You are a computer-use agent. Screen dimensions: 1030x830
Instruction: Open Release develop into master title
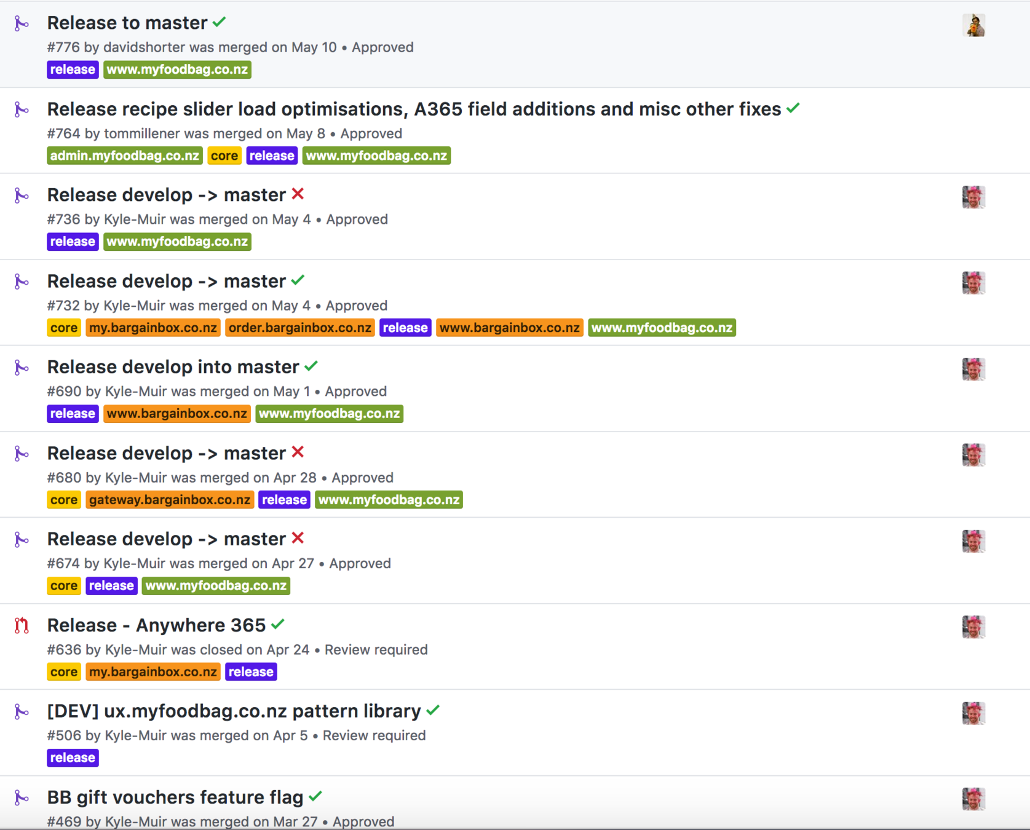coord(173,367)
